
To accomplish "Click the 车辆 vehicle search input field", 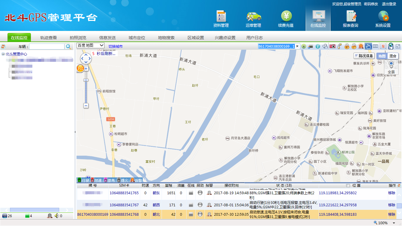I will pyautogui.click(x=47, y=46).
